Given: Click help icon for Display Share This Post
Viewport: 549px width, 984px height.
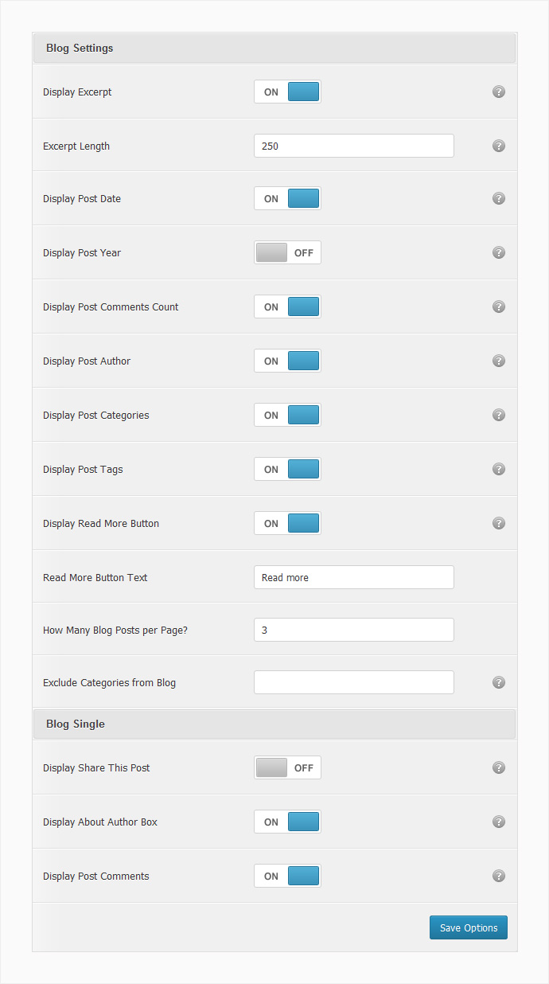Looking at the screenshot, I should [x=499, y=767].
